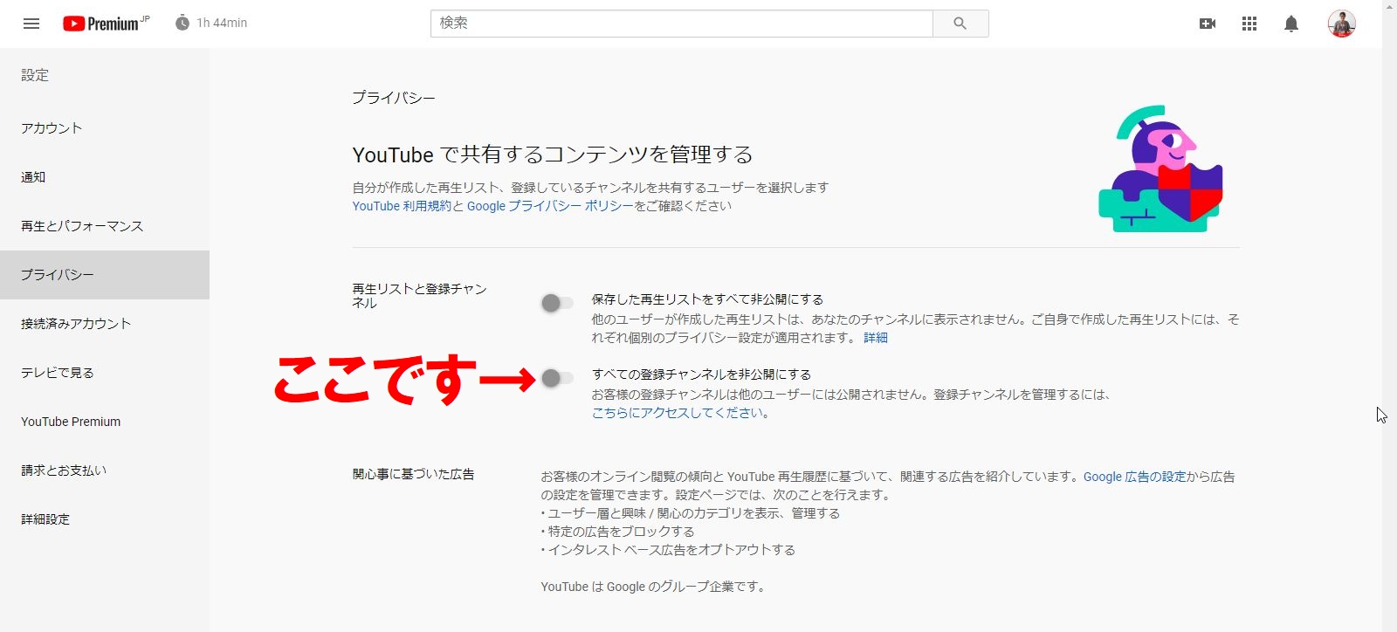Open 再生とパフォーマンス settings section
The width and height of the screenshot is (1397, 632).
pos(105,226)
